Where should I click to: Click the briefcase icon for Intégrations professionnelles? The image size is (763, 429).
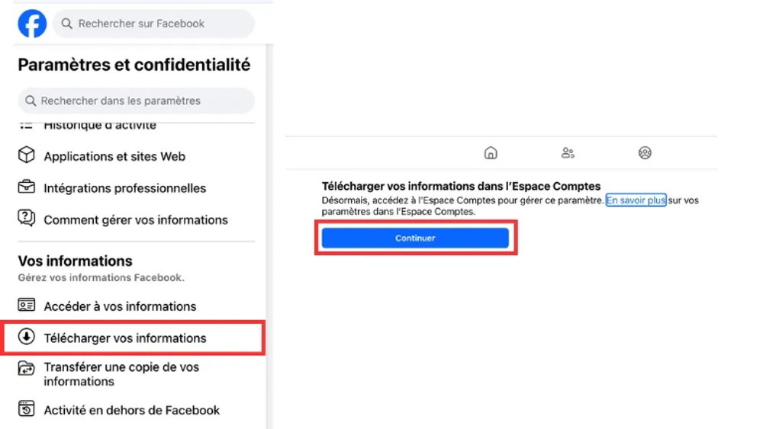click(27, 187)
